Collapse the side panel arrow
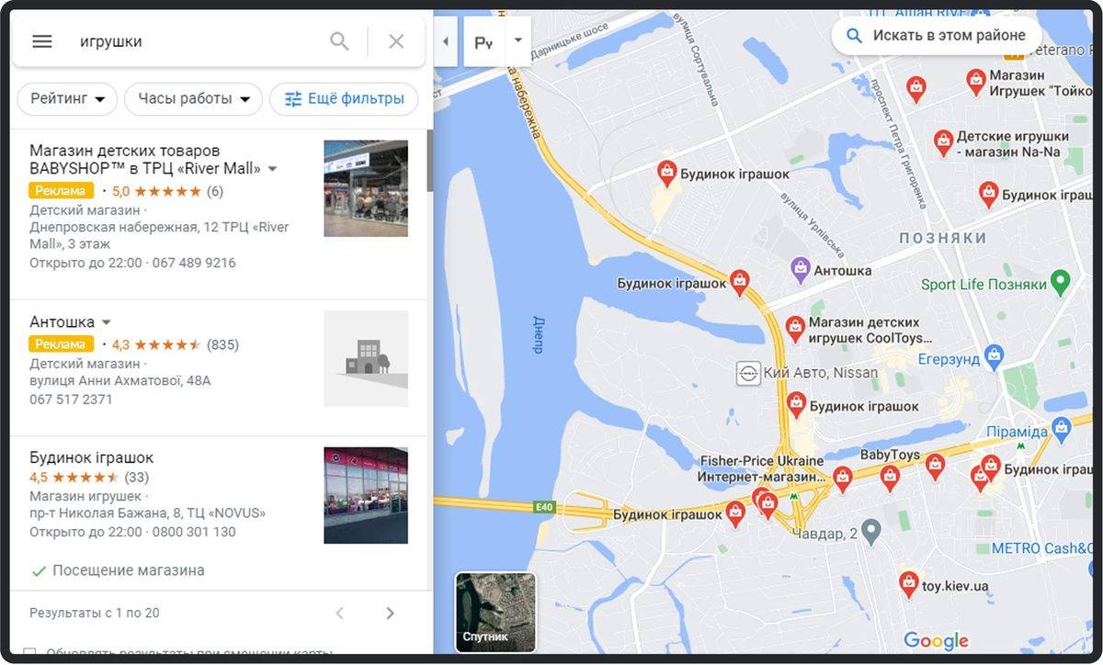Screen dimensions: 1103x665 (x=446, y=41)
